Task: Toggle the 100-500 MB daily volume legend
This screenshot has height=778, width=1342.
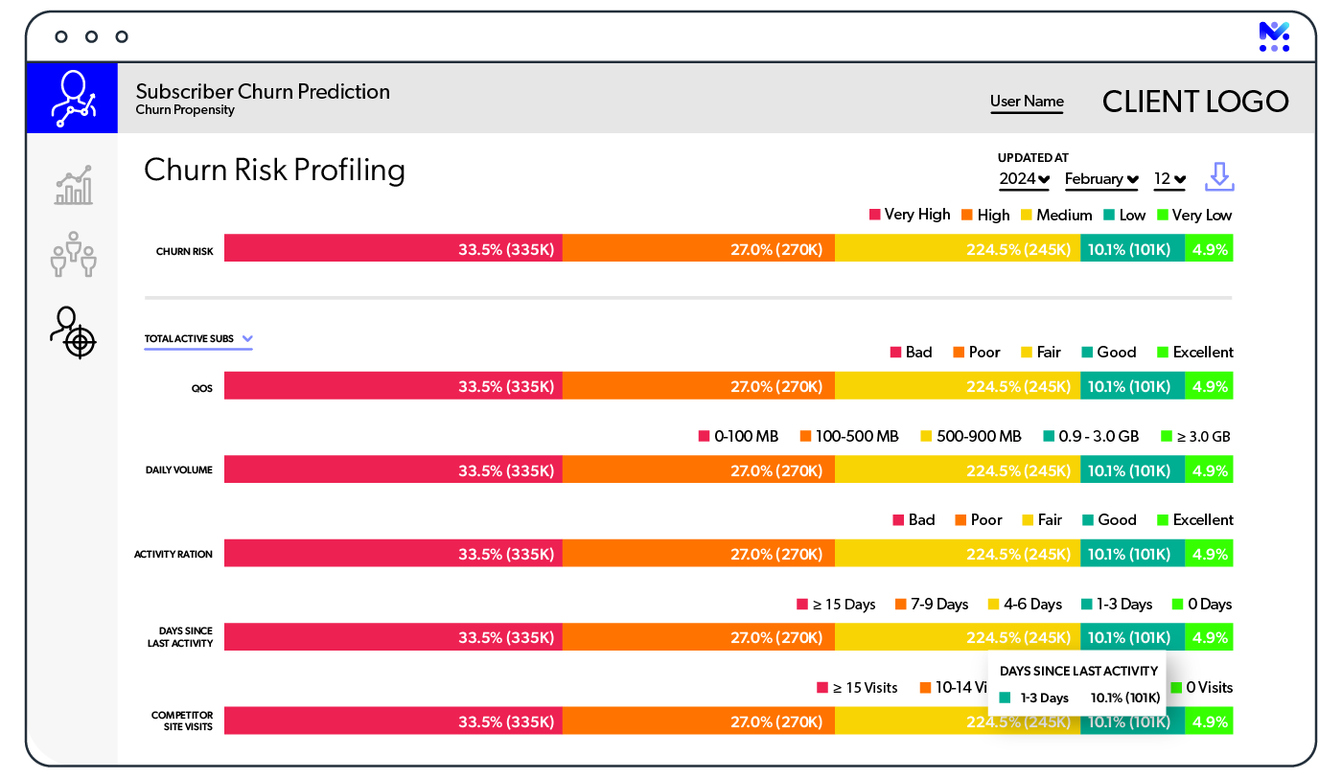Action: 847,437
